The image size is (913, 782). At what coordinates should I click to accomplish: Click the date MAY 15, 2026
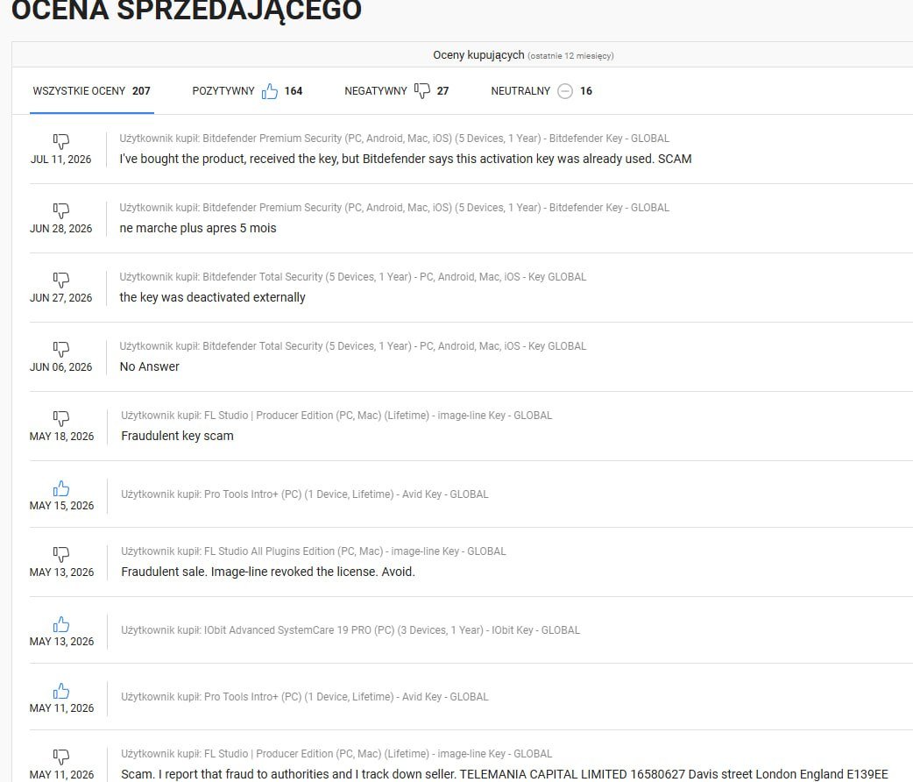[61, 507]
